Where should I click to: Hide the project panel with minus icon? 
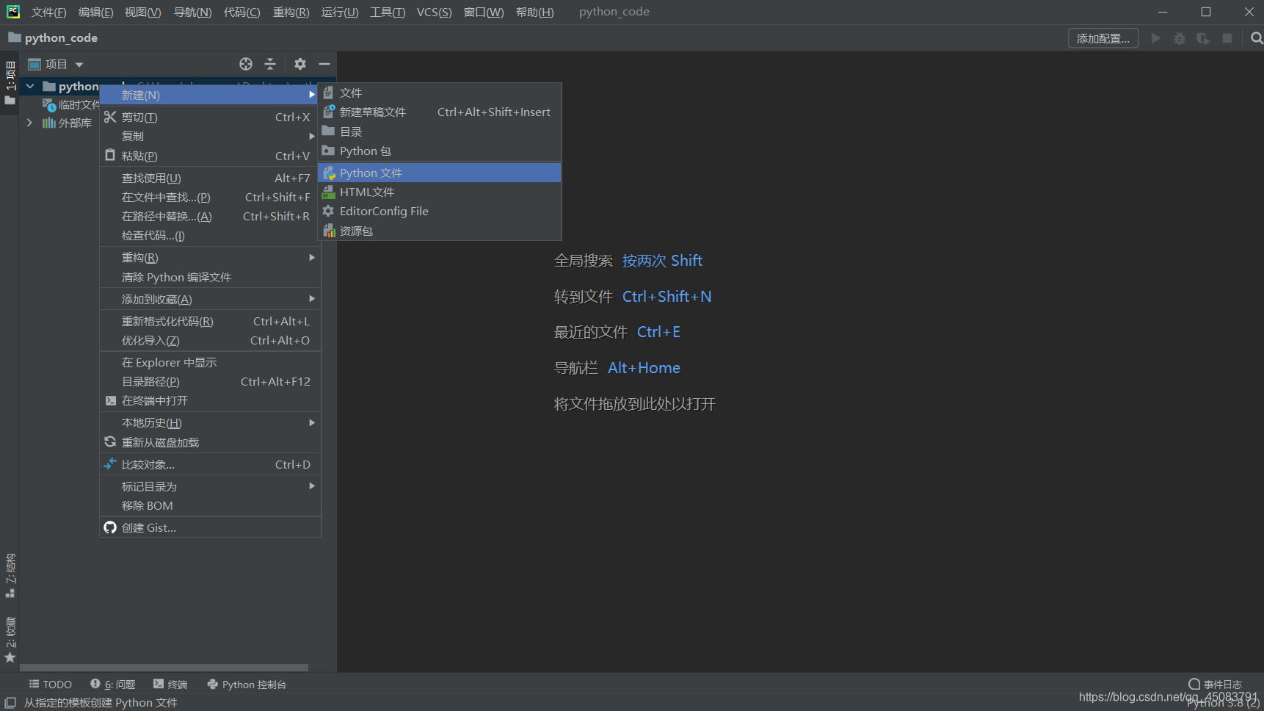324,64
